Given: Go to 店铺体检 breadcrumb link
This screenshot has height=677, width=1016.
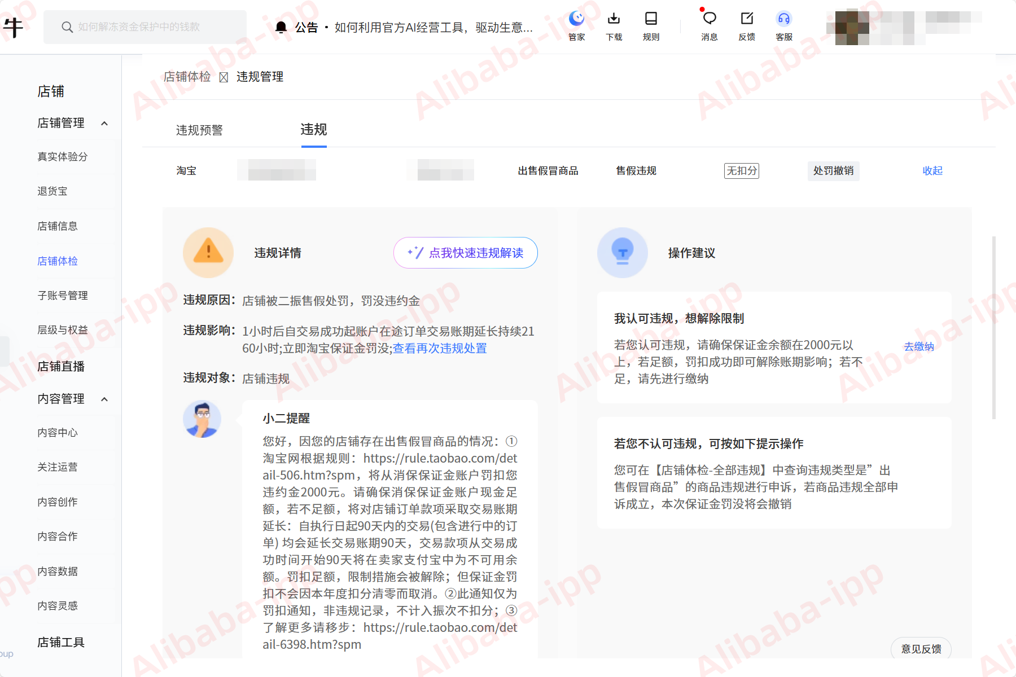Looking at the screenshot, I should click(187, 77).
